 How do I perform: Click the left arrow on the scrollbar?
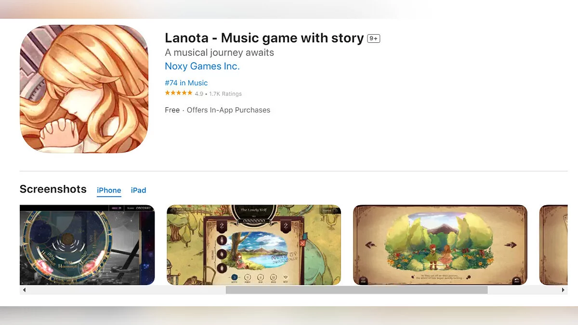tap(24, 290)
